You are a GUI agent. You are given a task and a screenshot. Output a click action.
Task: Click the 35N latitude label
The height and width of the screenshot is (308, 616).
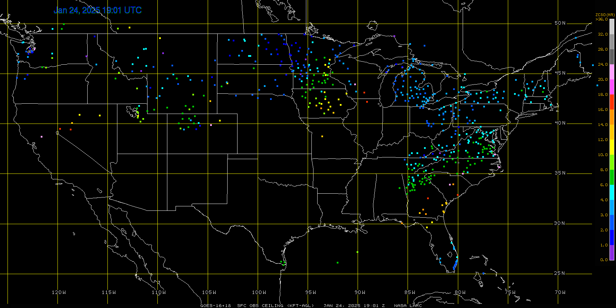pyautogui.click(x=560, y=173)
